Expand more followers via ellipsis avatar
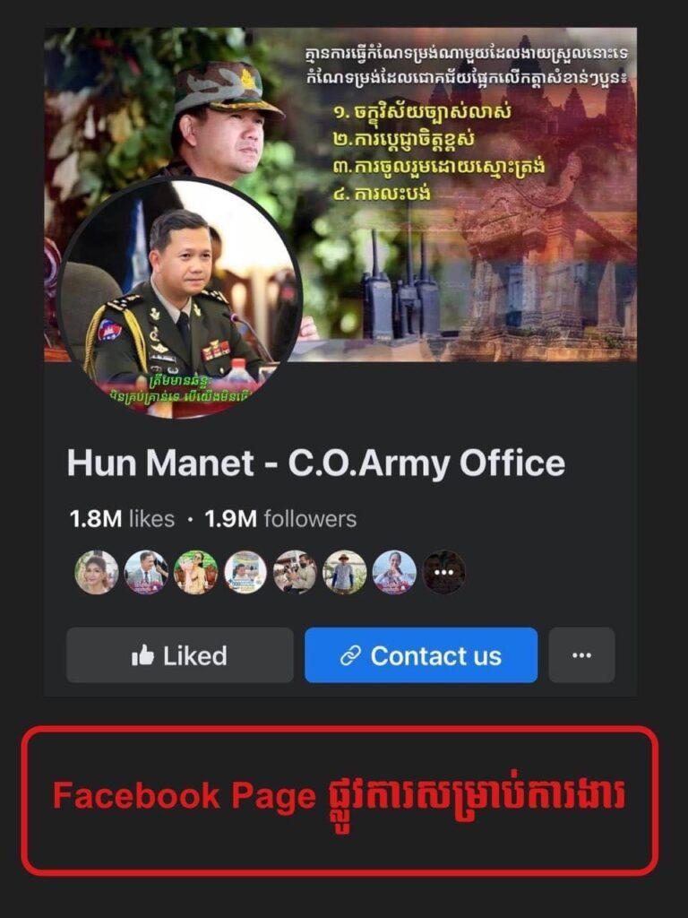688x918 pixels. click(x=444, y=572)
